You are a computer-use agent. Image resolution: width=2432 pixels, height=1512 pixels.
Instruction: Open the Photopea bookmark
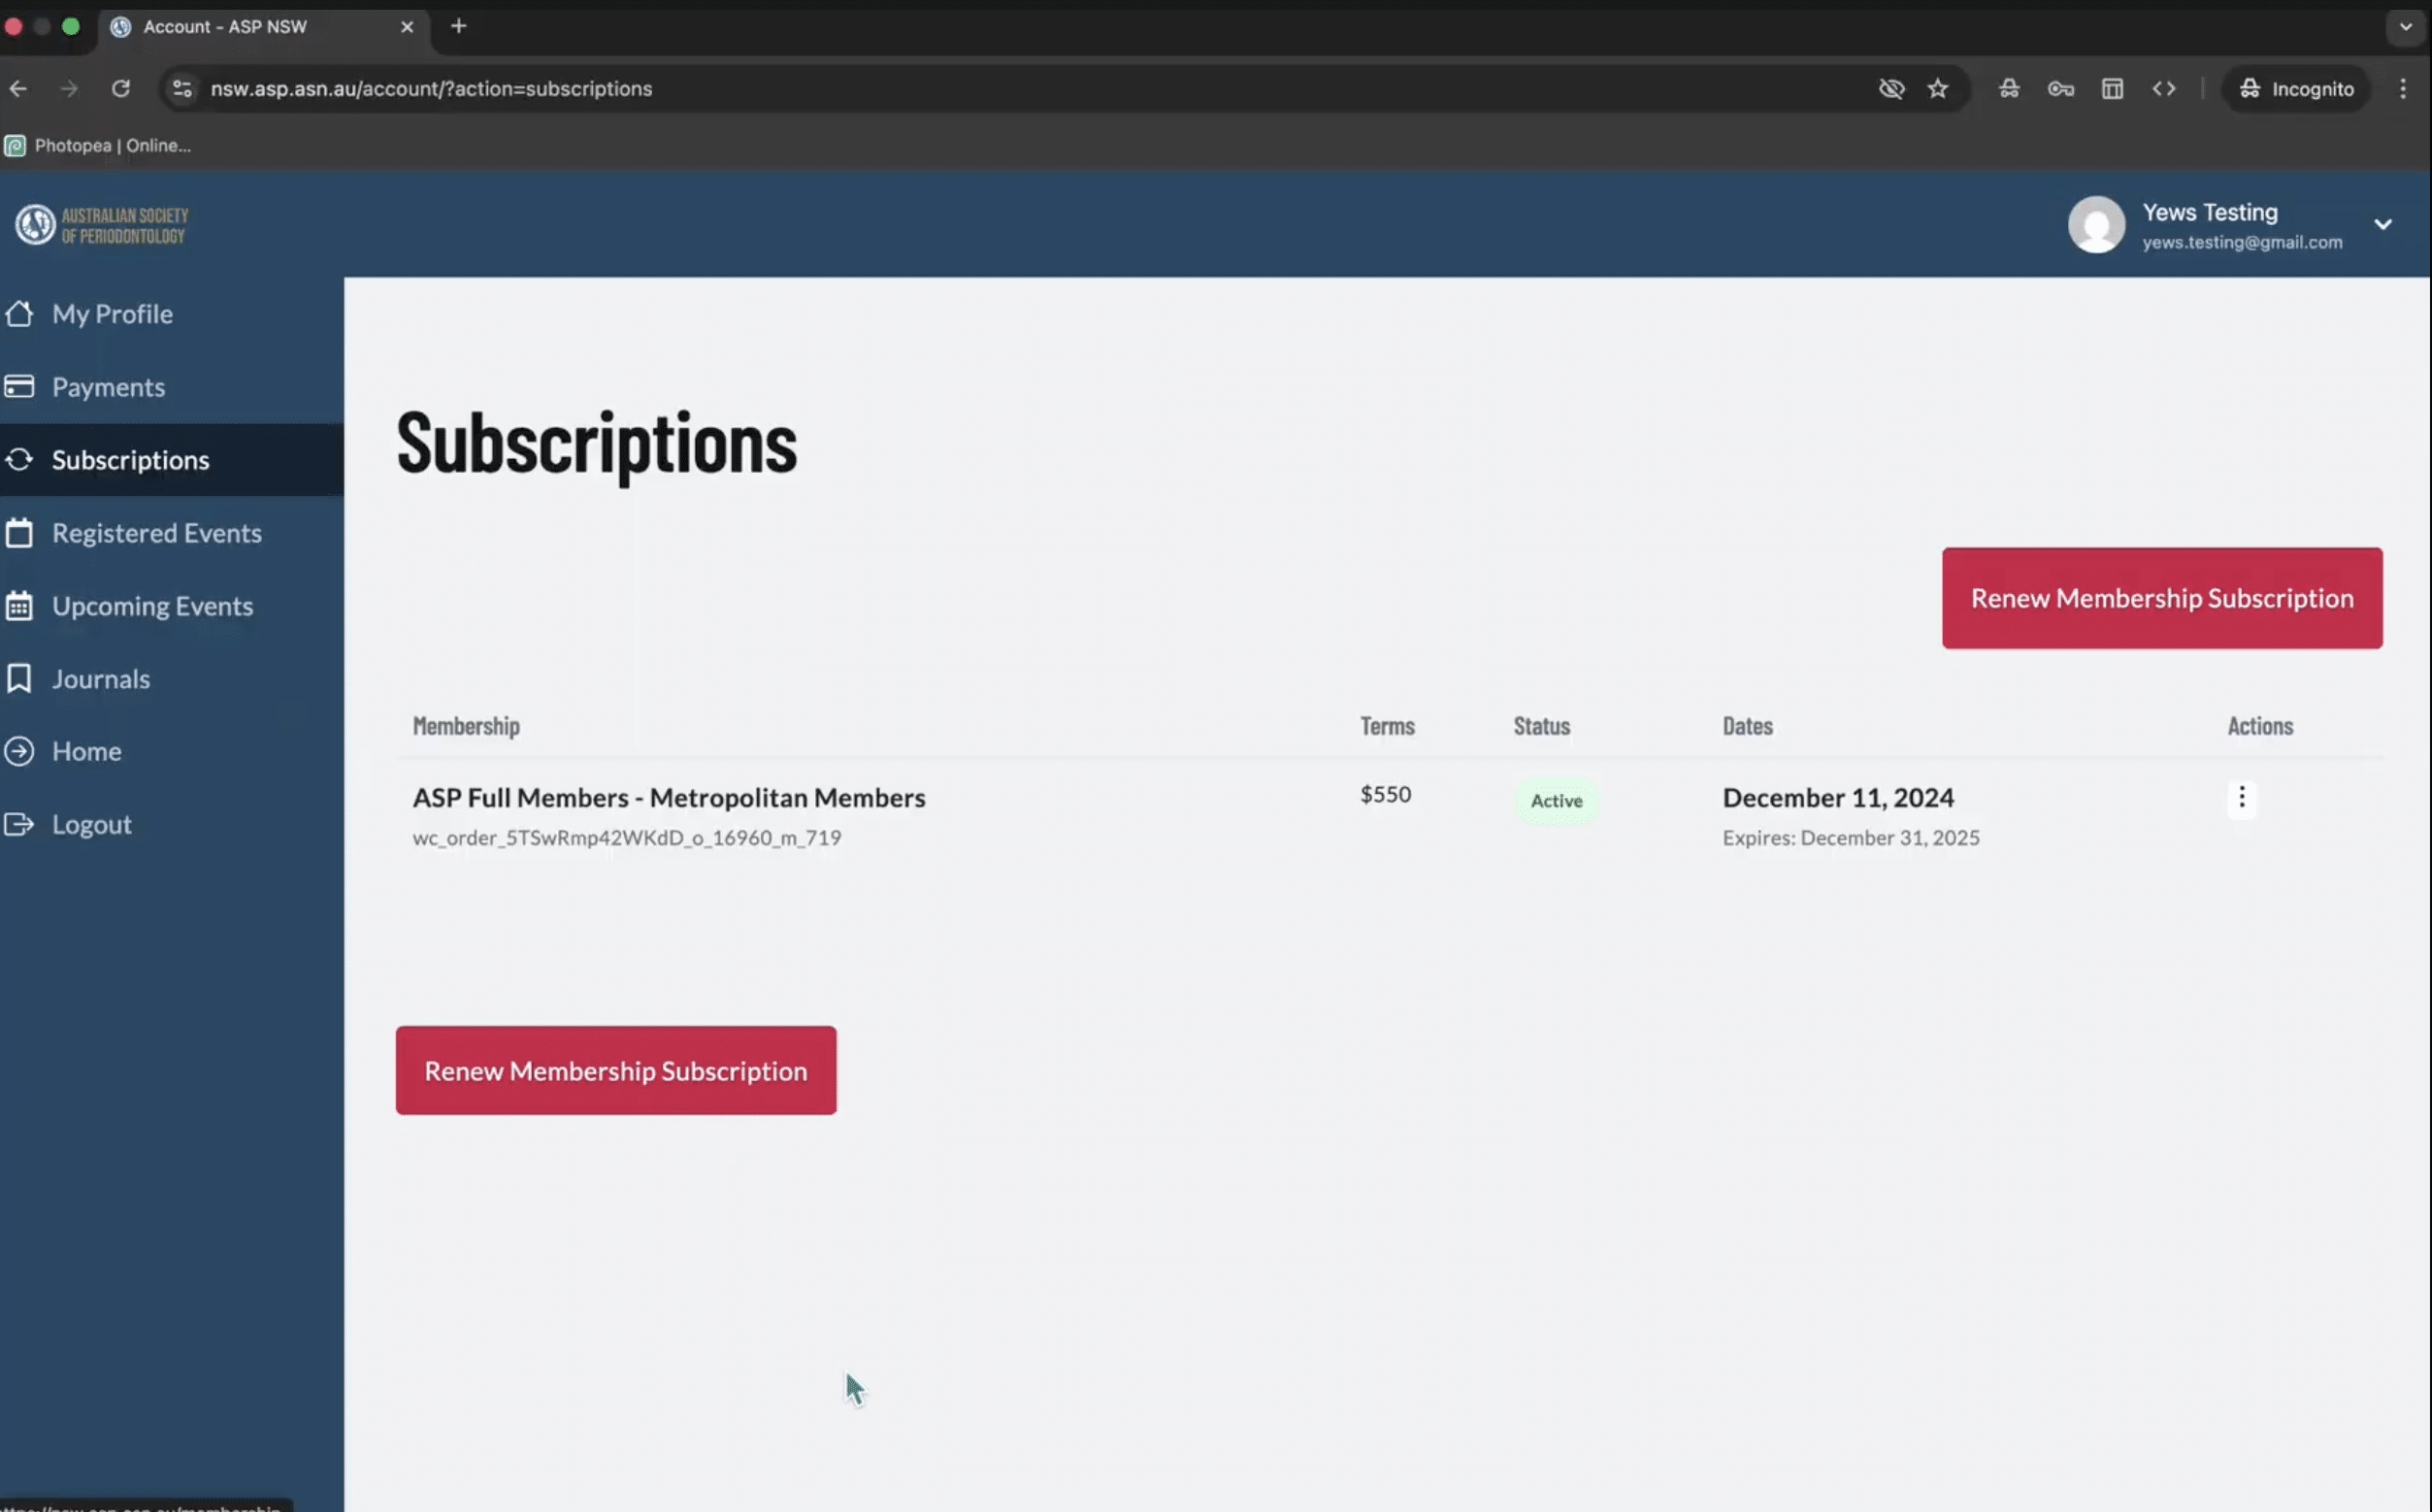click(98, 146)
